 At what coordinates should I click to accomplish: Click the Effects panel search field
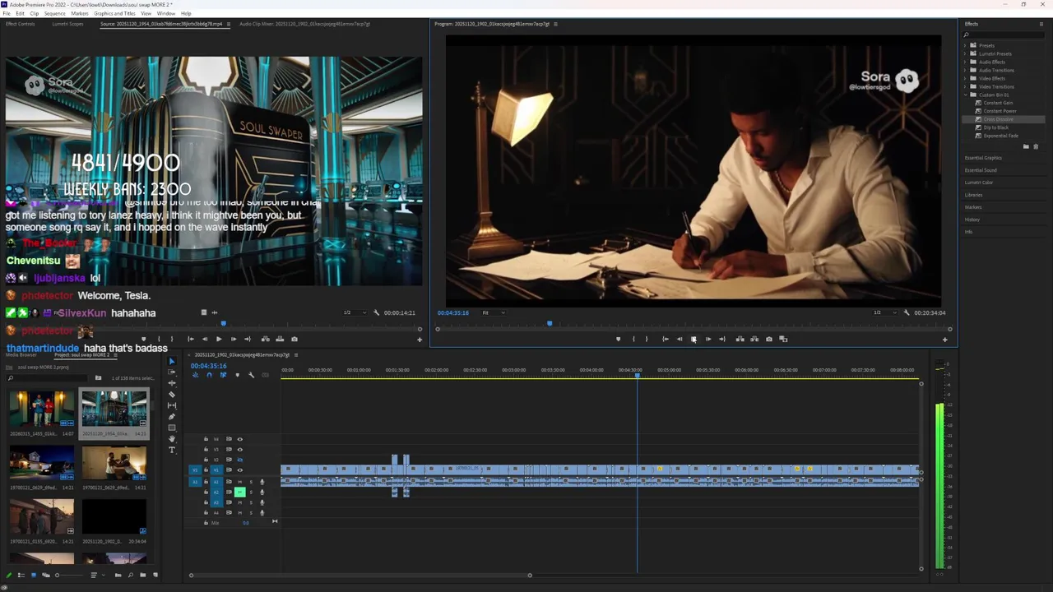(1004, 35)
